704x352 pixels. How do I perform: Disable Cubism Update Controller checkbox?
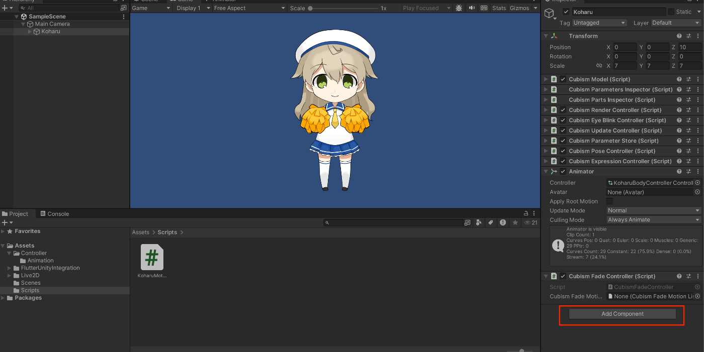click(x=563, y=131)
